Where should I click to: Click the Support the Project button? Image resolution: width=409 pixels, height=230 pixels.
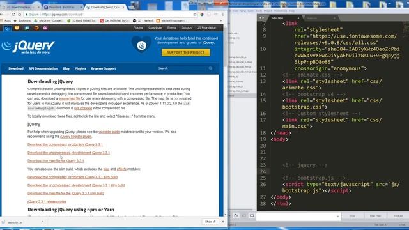(x=186, y=52)
